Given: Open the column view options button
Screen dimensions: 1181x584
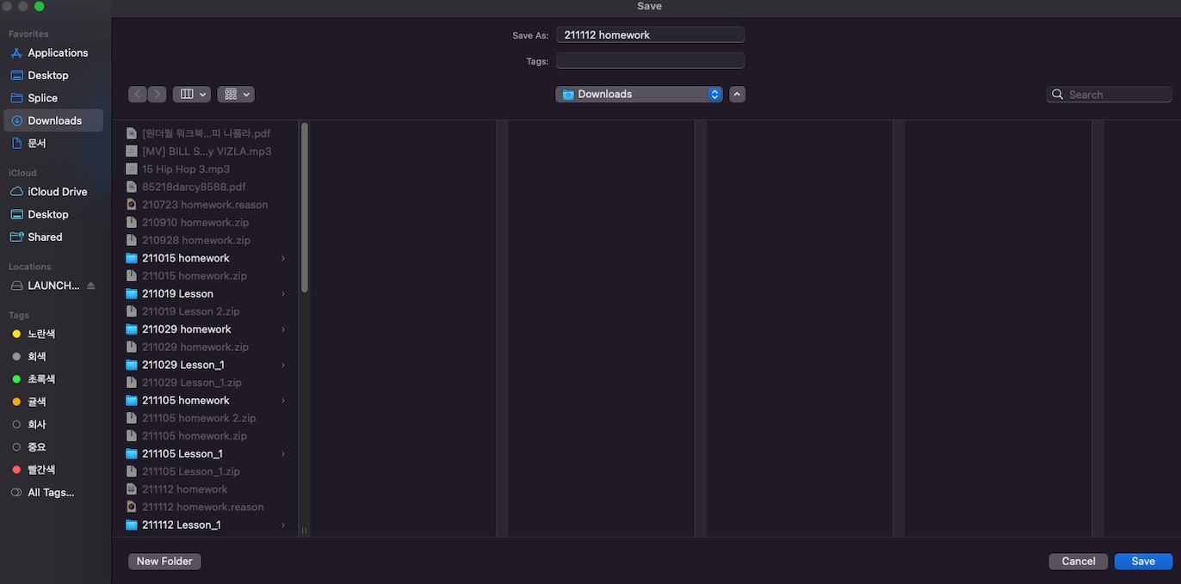Looking at the screenshot, I should (x=191, y=95).
